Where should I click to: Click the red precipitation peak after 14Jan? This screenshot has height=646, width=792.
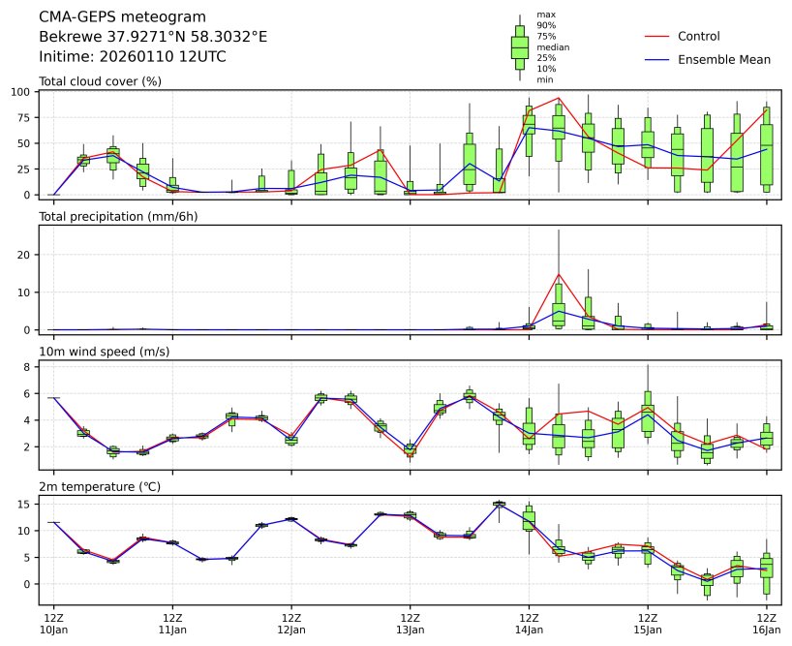click(559, 274)
